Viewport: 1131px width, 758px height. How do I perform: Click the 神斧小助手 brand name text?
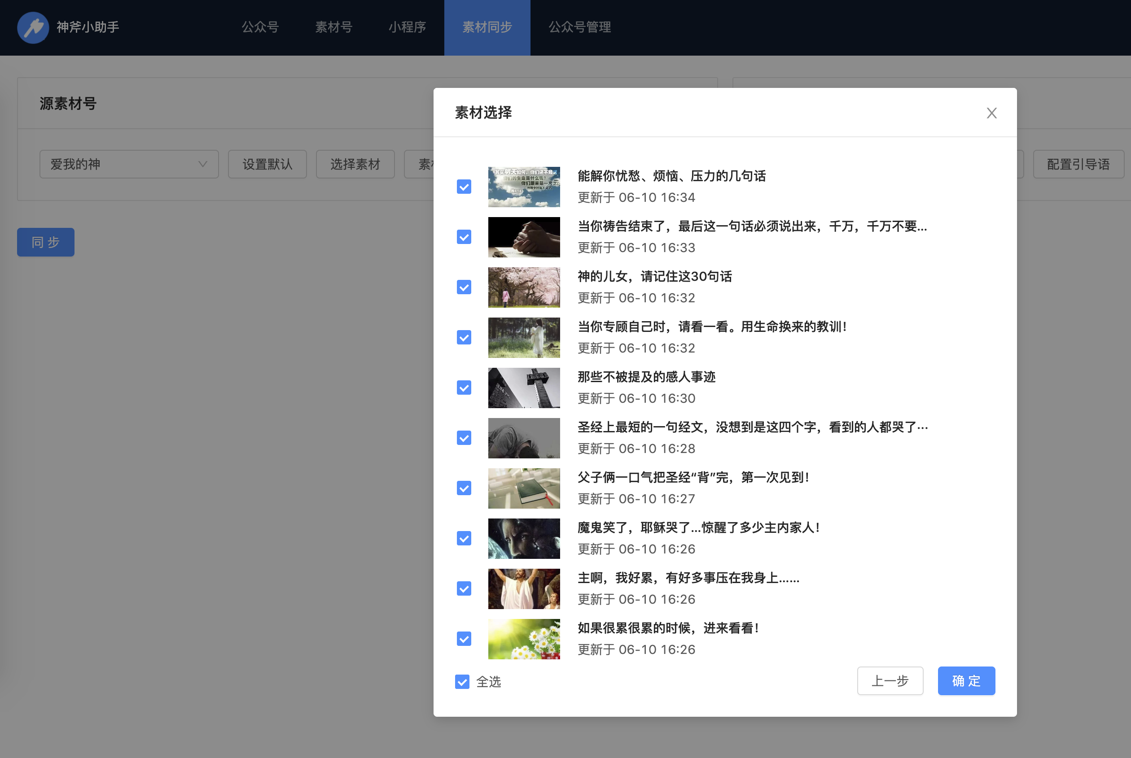tap(88, 27)
